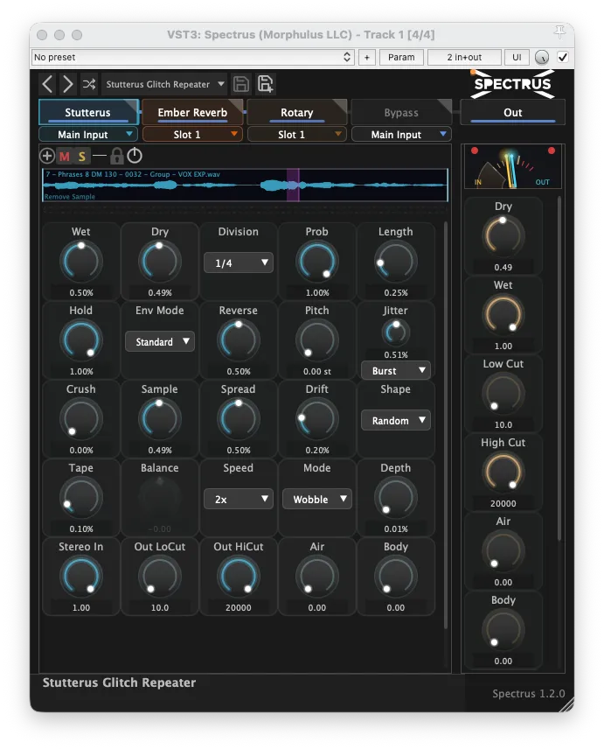Screen dimensions: 604x749
Task: Click the Stutterus Dry knob
Action: point(160,262)
